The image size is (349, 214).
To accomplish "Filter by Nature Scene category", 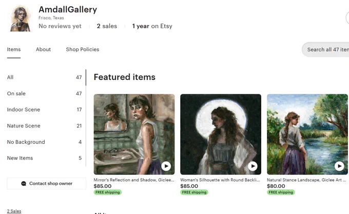I will [45, 126].
